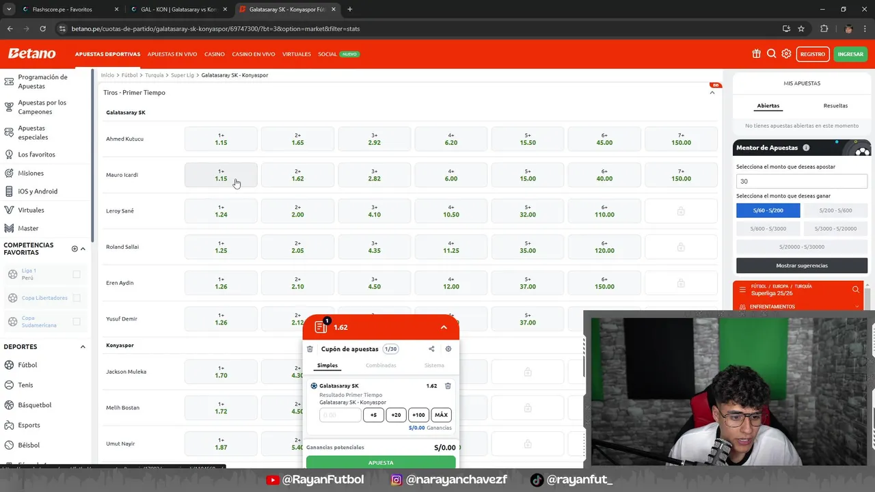
Task: Open the browser extensions puzzle icon
Action: click(824, 29)
